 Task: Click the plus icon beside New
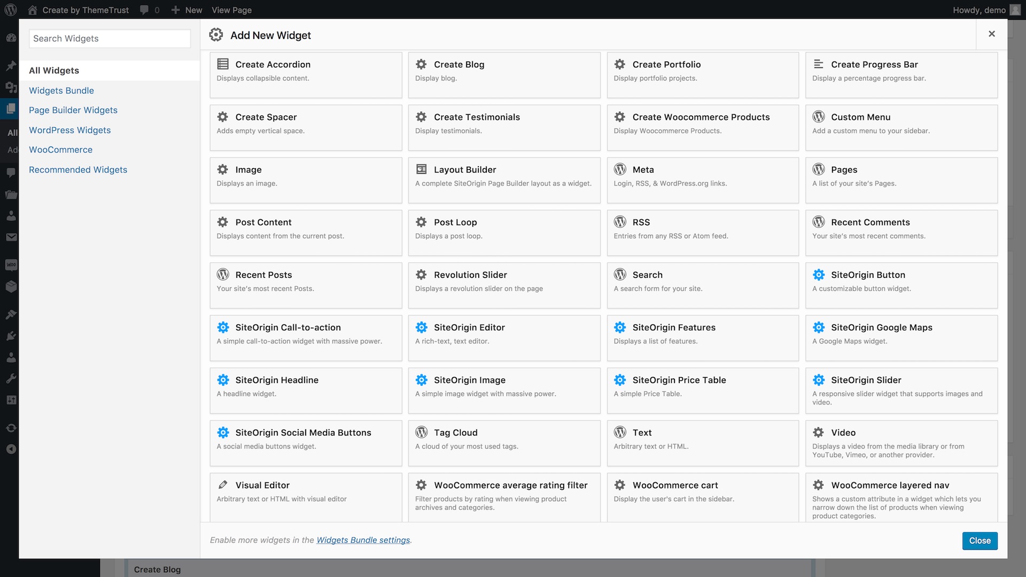pyautogui.click(x=175, y=10)
